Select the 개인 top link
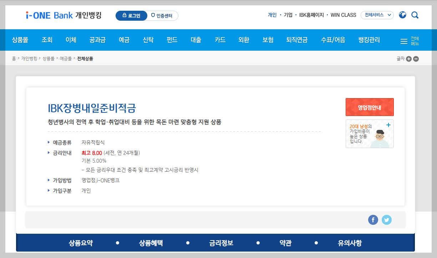This screenshot has height=258, width=437. click(x=272, y=15)
